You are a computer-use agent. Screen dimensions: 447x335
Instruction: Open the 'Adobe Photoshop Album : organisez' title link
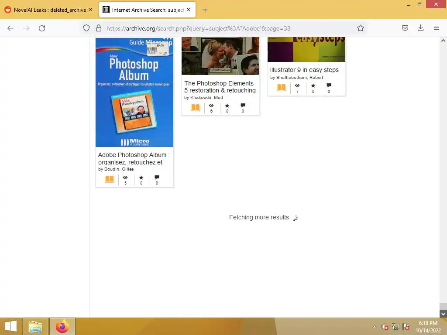pos(134,159)
